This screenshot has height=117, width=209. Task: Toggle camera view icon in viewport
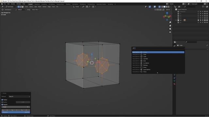170,29
